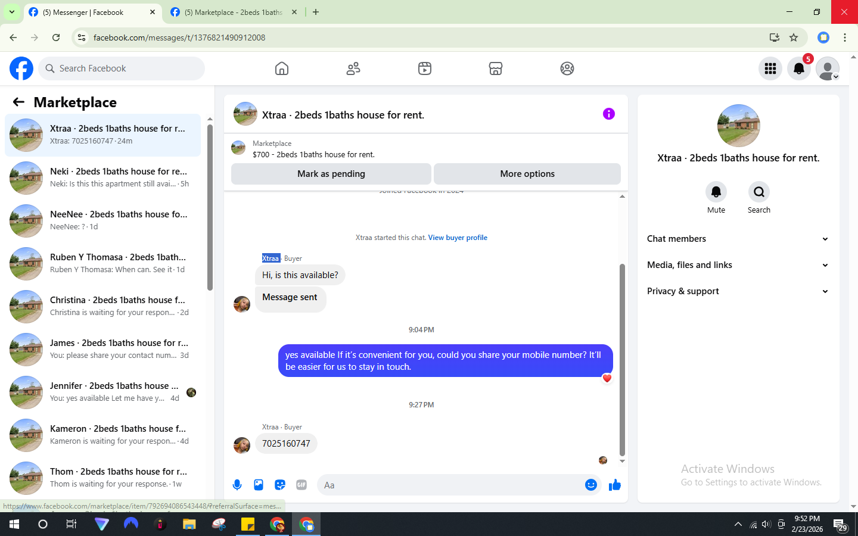Open the Facebook menu grid icon

[770, 68]
